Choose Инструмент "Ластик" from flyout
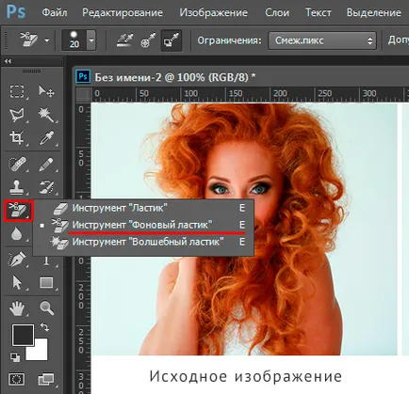409x394 pixels. 143,208
